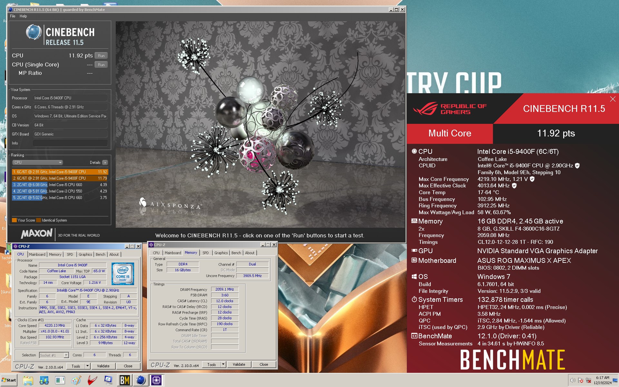Click the ranking Details arrow button
Screen dimensions: 619x387
105,163
